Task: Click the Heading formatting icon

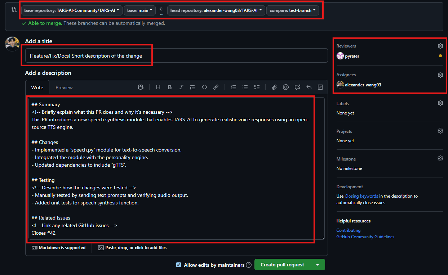Action: click(158, 87)
